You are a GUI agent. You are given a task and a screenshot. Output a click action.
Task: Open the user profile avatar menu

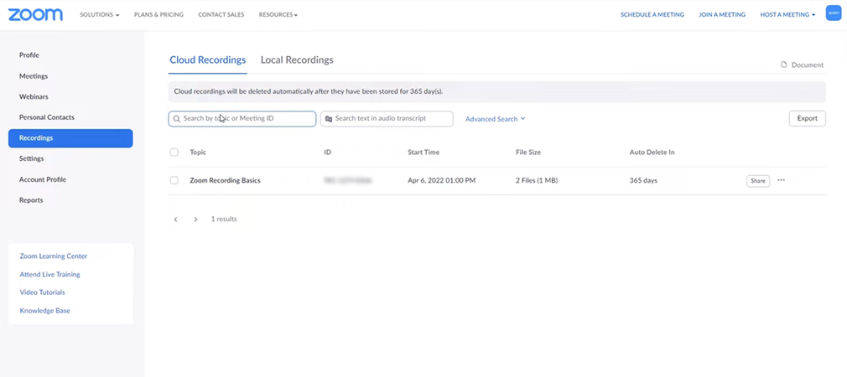pyautogui.click(x=833, y=13)
